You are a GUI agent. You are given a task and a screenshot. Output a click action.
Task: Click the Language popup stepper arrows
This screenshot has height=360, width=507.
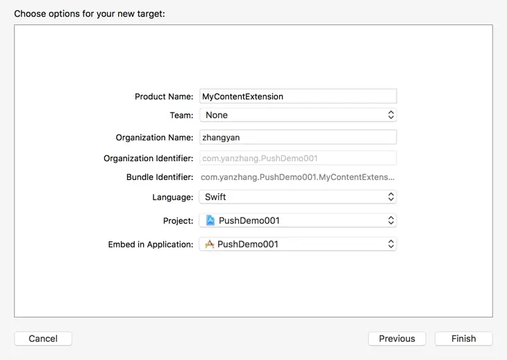point(390,197)
